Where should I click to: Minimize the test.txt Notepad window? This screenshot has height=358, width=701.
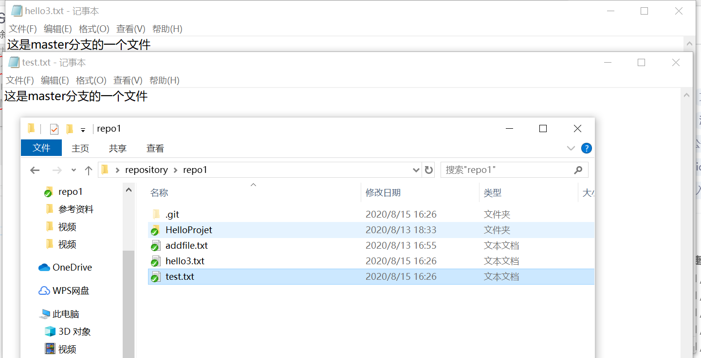608,62
